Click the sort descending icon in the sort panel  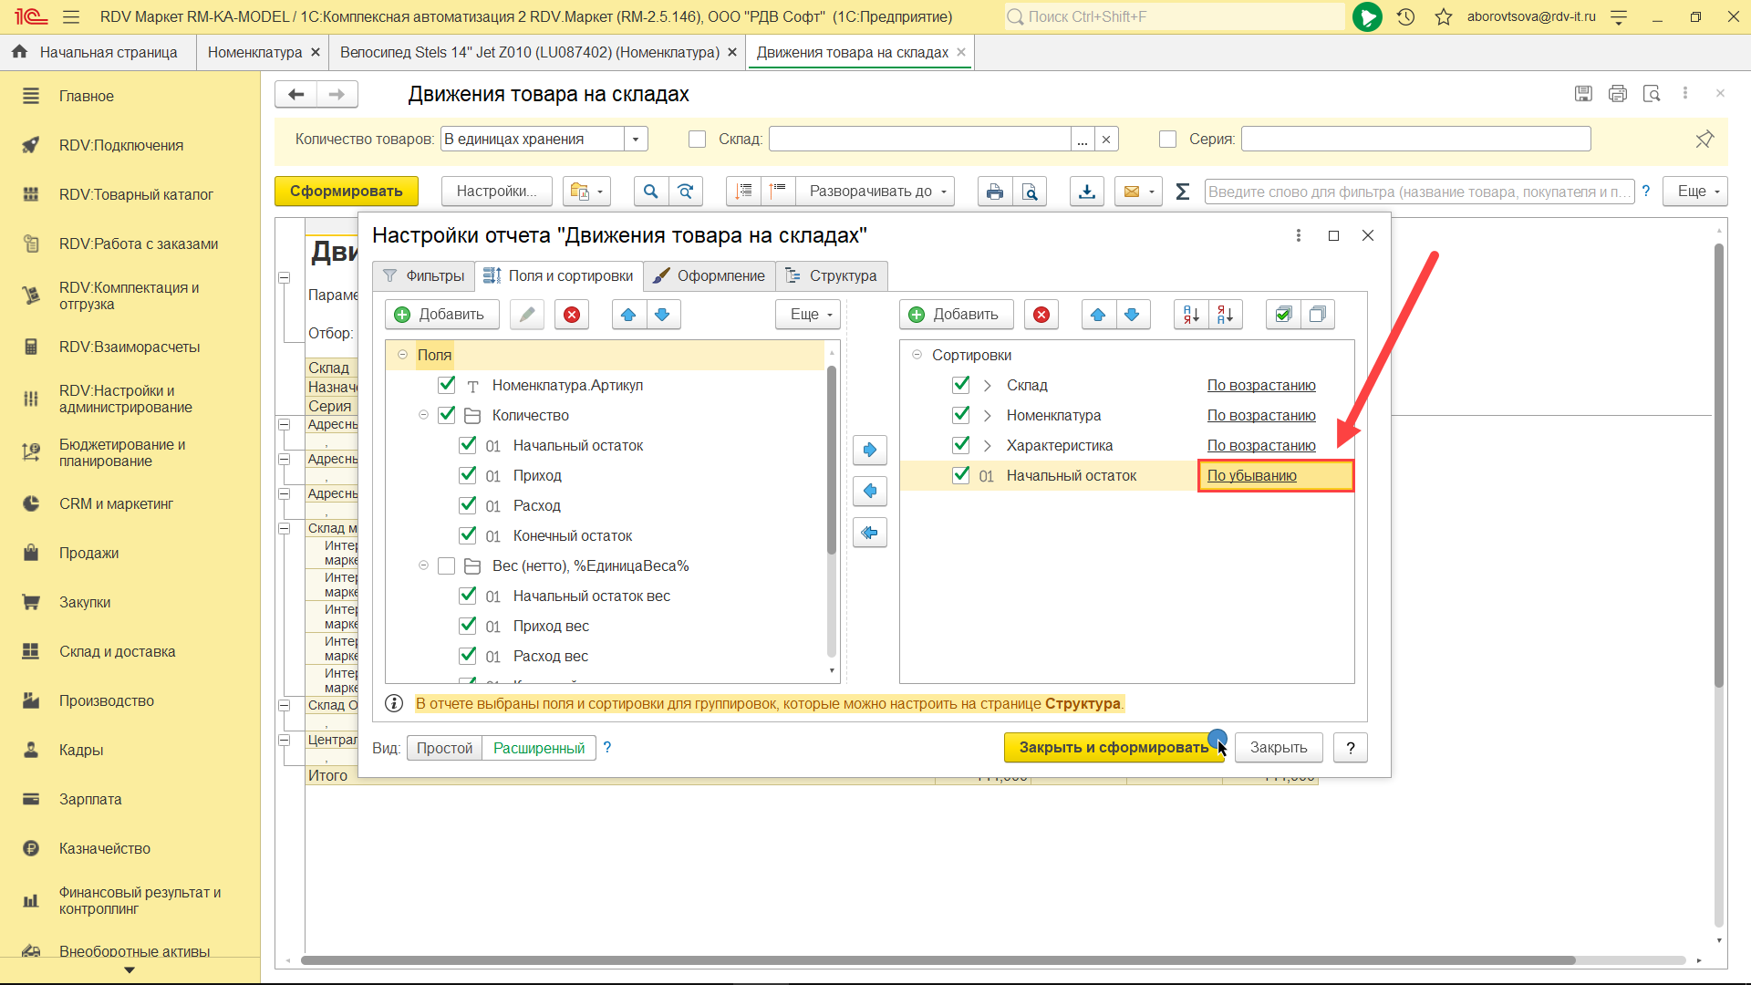(1226, 315)
